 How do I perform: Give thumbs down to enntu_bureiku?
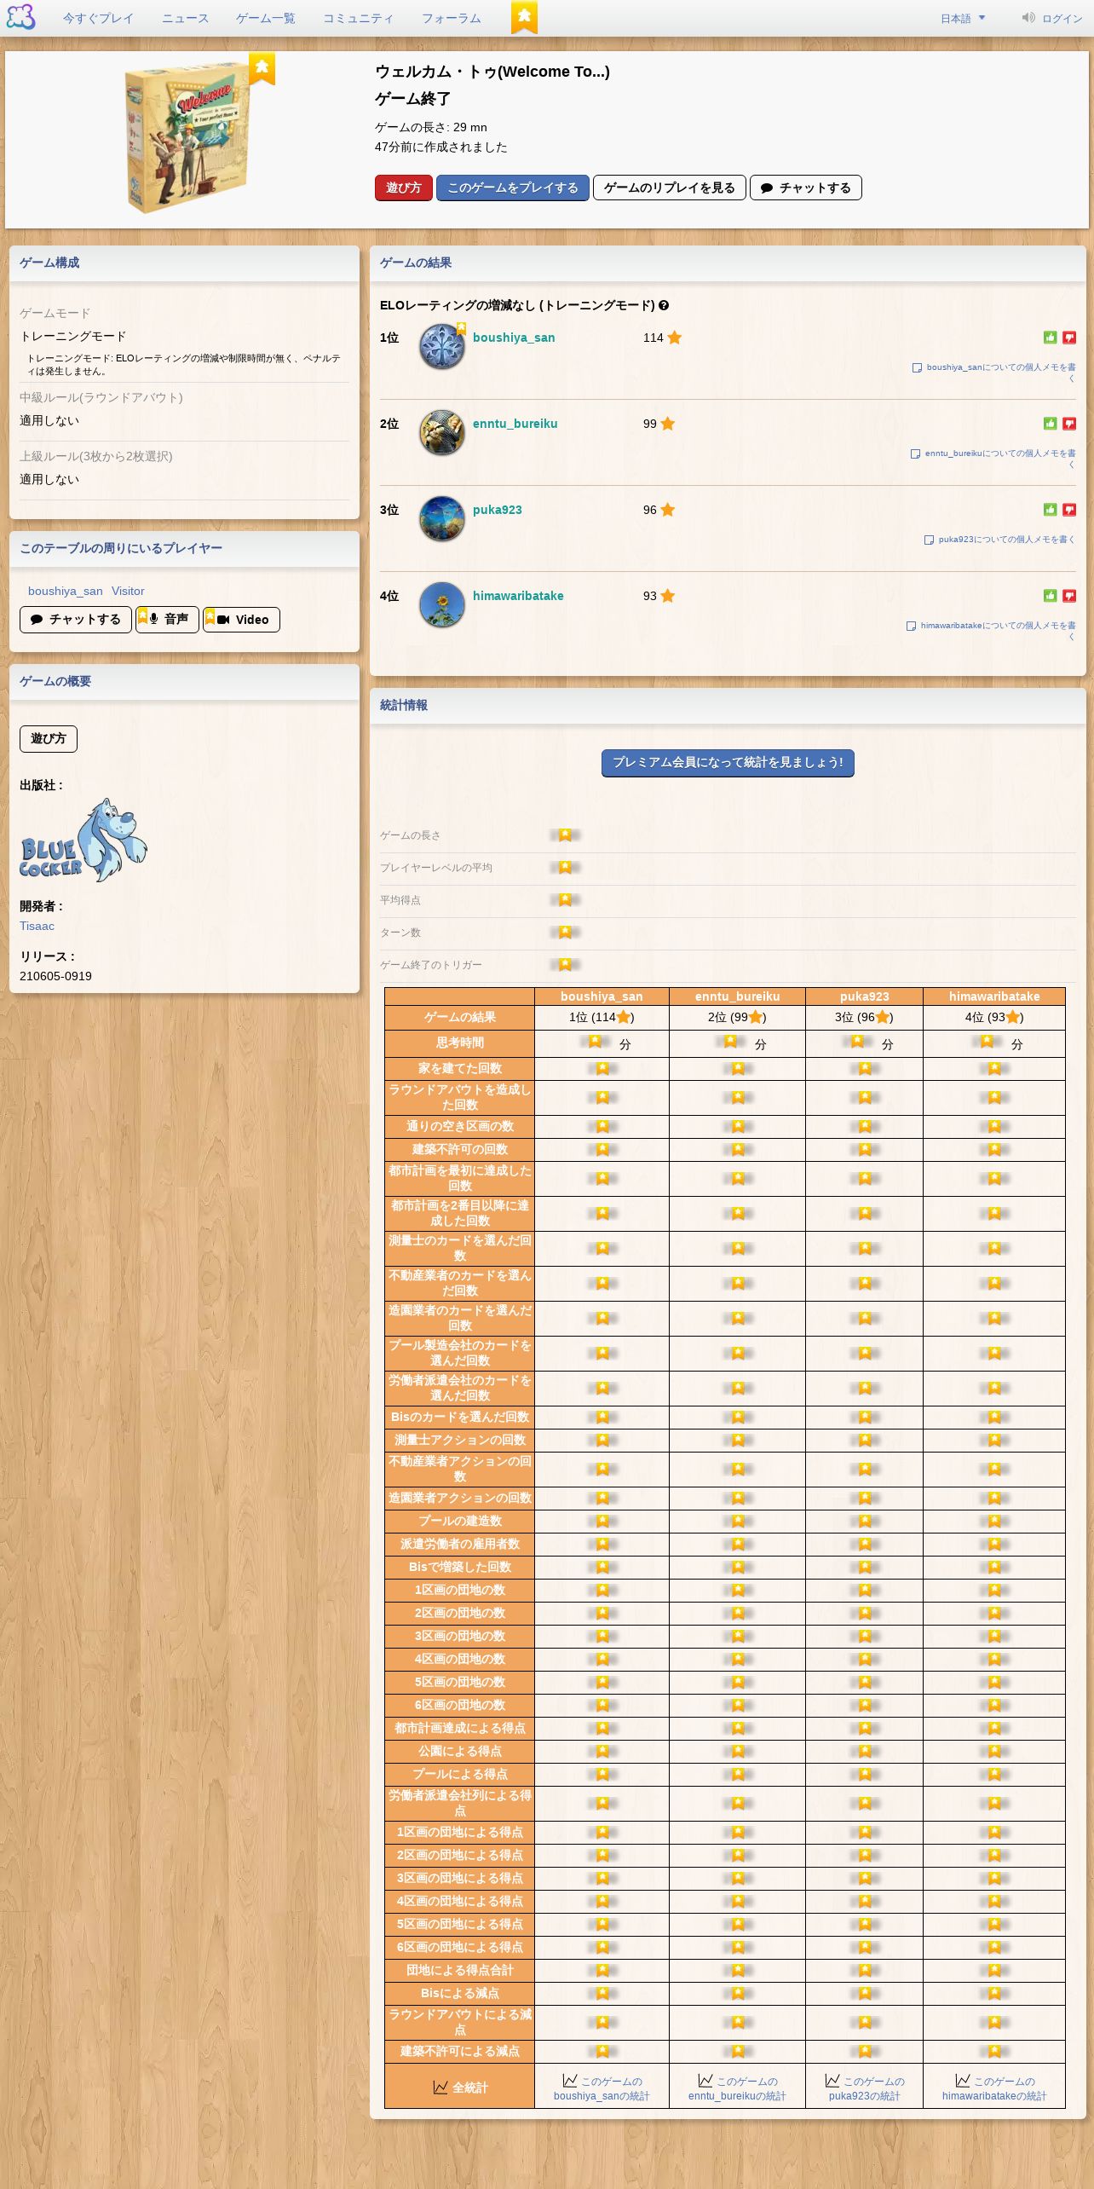[1069, 424]
